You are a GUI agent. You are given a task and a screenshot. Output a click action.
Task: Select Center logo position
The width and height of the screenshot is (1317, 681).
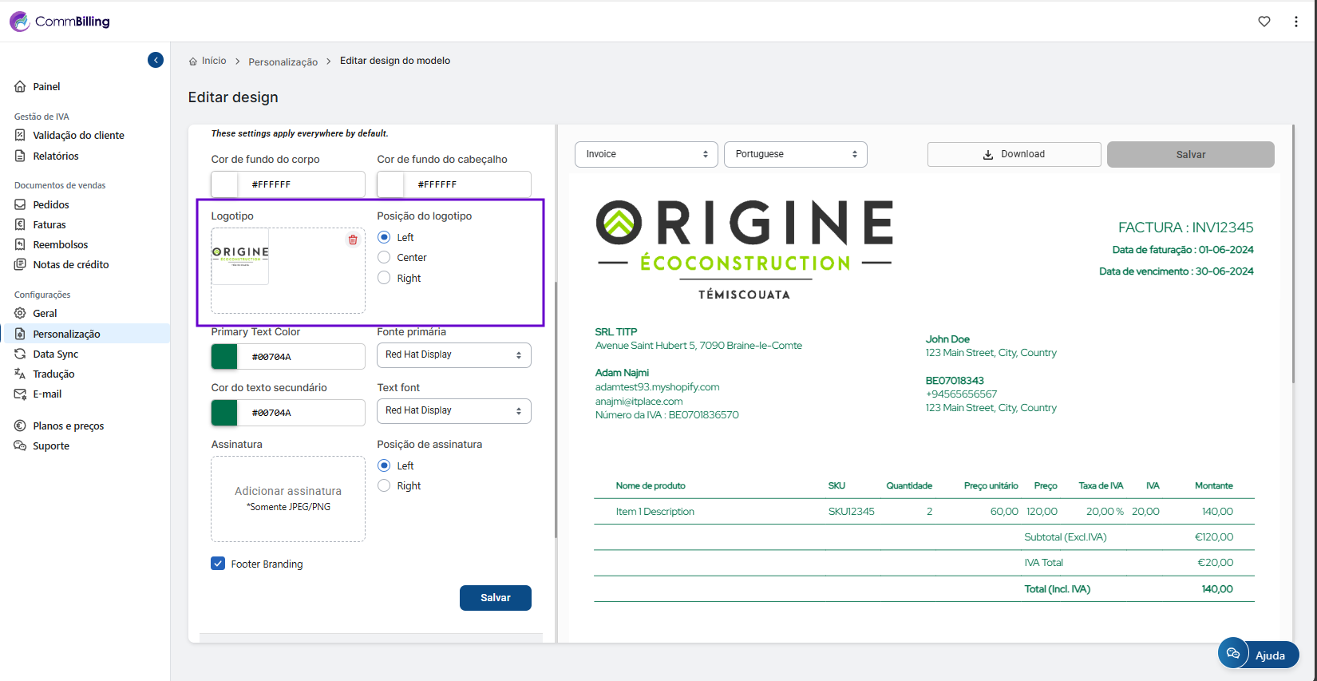tap(384, 257)
